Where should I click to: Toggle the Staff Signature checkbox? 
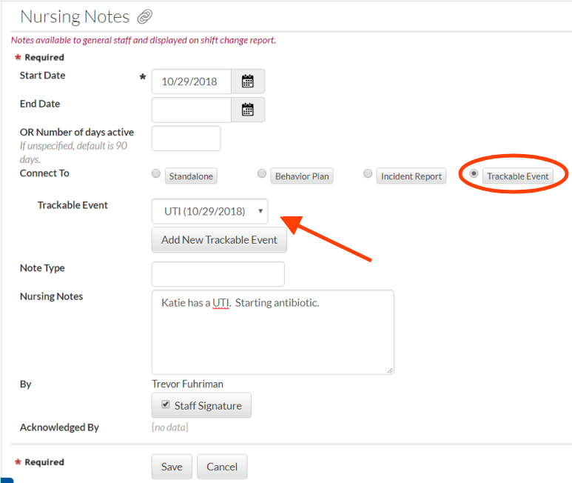(166, 404)
